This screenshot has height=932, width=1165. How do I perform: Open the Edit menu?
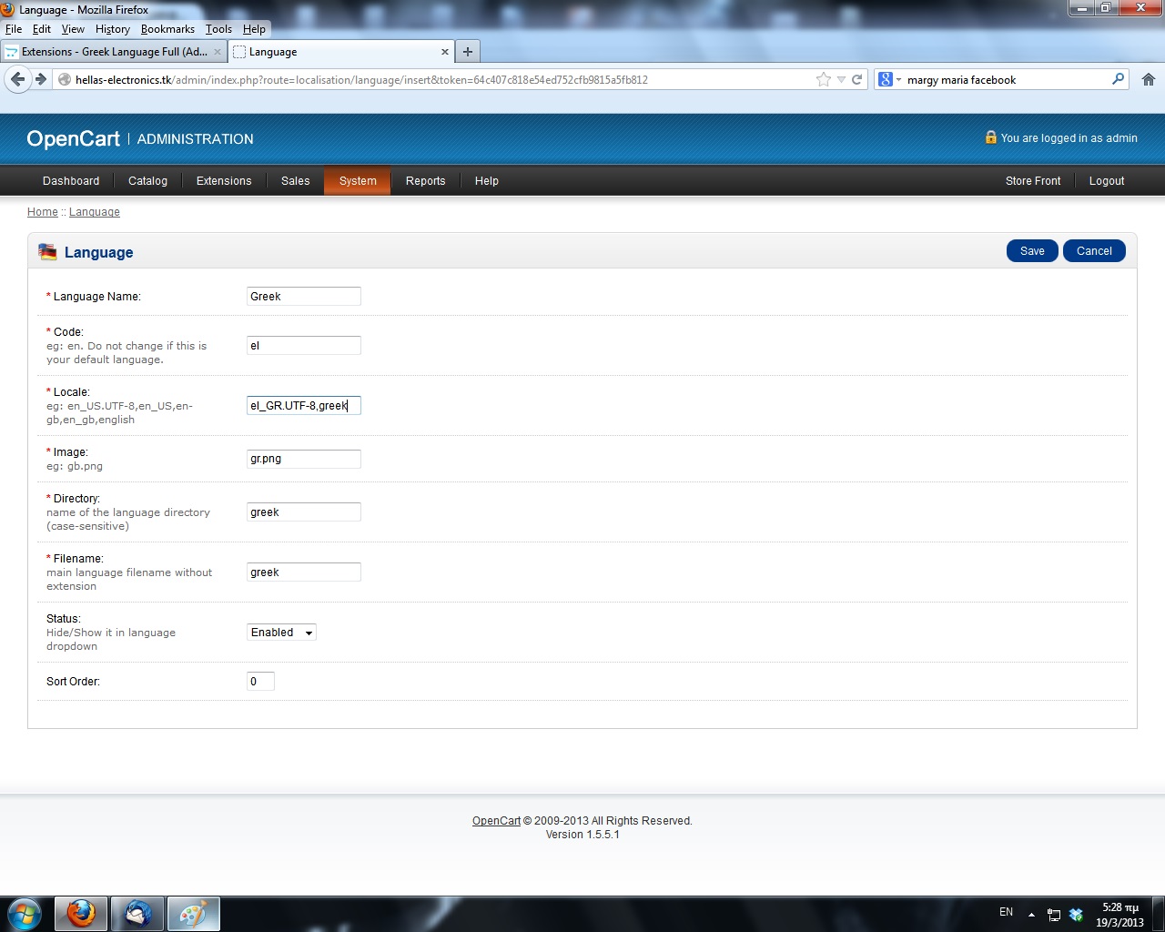[42, 29]
